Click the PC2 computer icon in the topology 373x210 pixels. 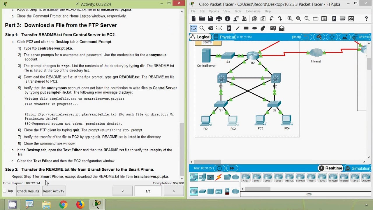coord(233,120)
